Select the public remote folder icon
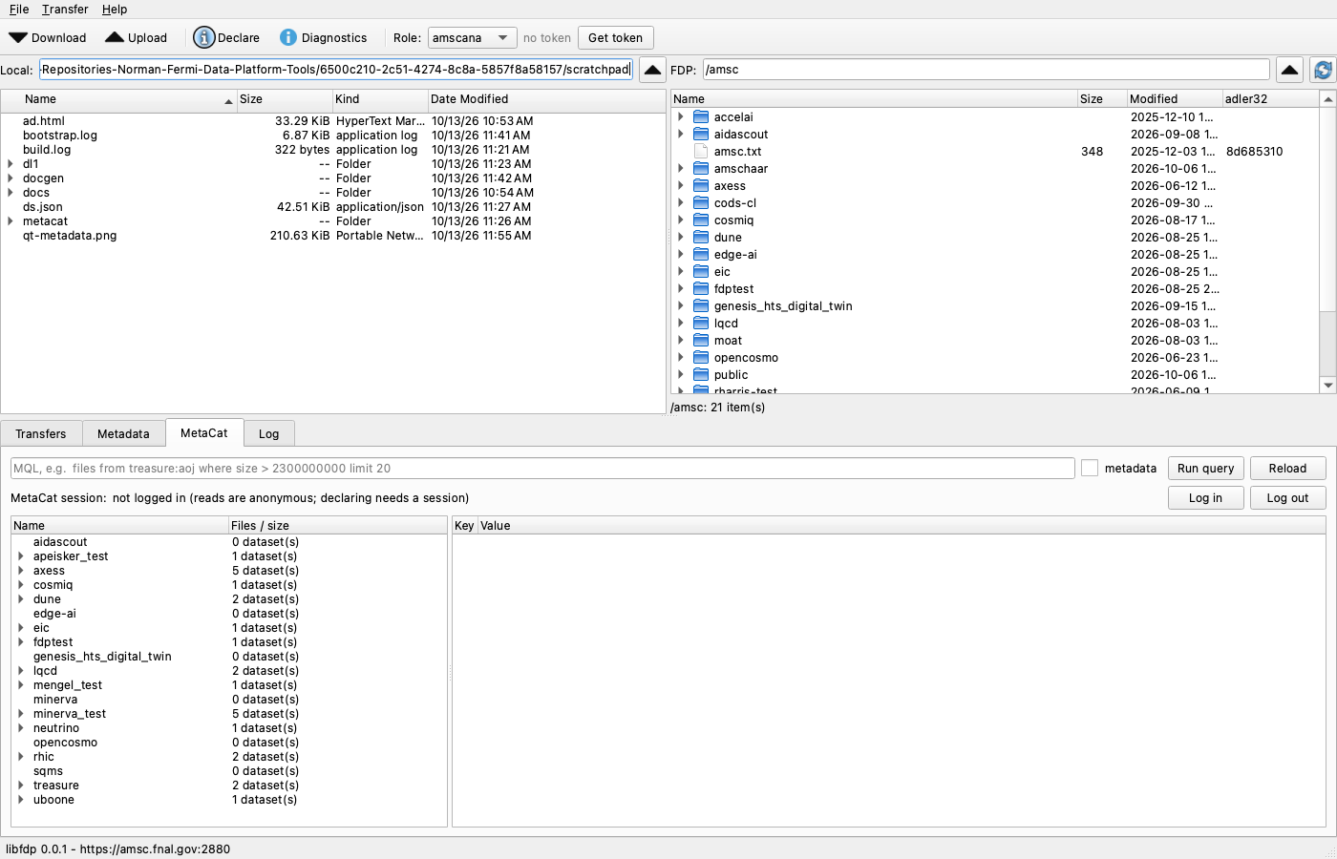The width and height of the screenshot is (1337, 859). pos(701,375)
